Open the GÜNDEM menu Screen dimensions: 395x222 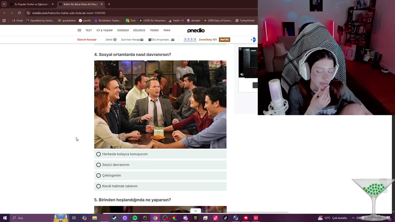click(x=123, y=30)
